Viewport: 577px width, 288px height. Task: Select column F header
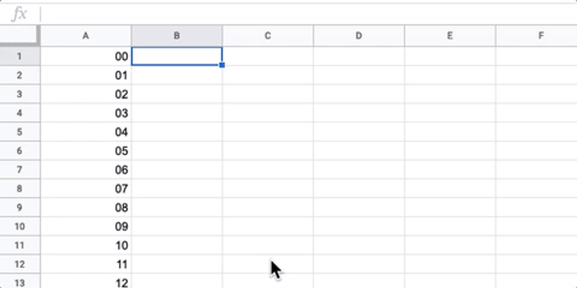(540, 36)
